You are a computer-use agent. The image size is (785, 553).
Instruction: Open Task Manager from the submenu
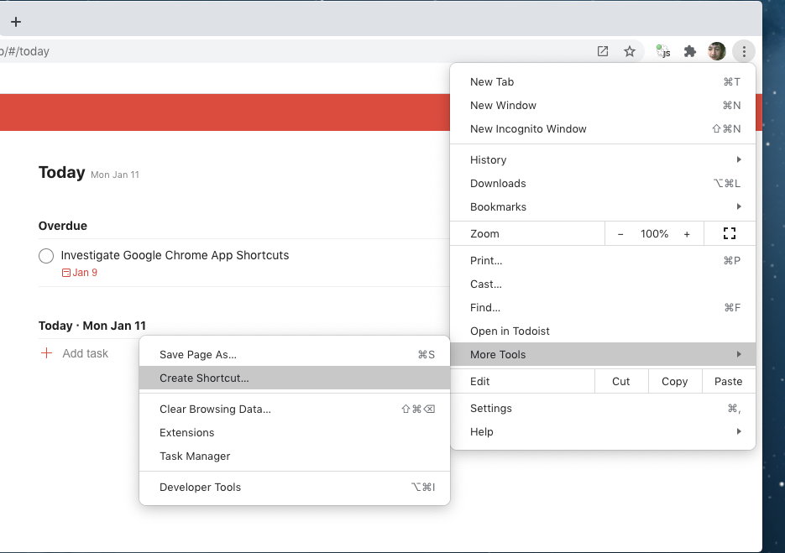[295, 456]
